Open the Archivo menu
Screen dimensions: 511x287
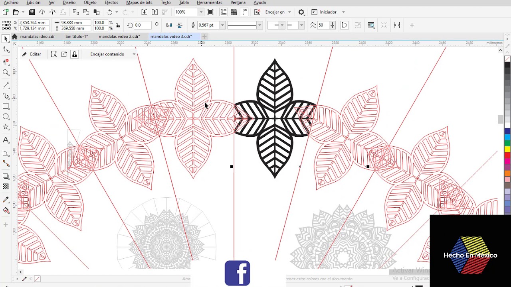[x=11, y=2]
